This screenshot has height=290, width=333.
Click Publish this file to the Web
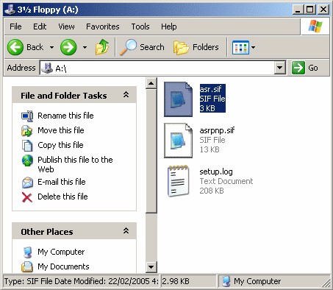75,164
